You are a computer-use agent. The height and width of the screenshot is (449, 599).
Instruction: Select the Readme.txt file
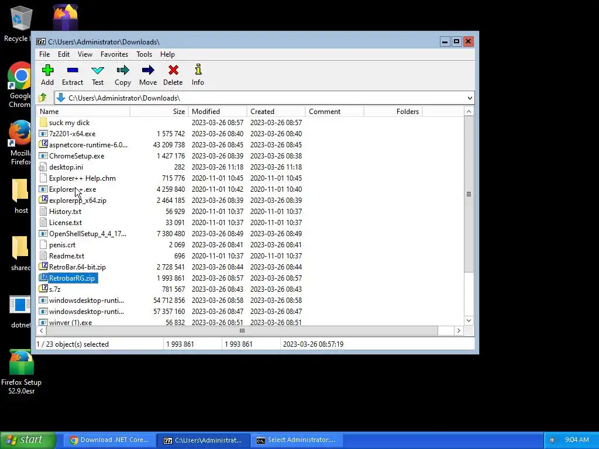click(x=67, y=256)
